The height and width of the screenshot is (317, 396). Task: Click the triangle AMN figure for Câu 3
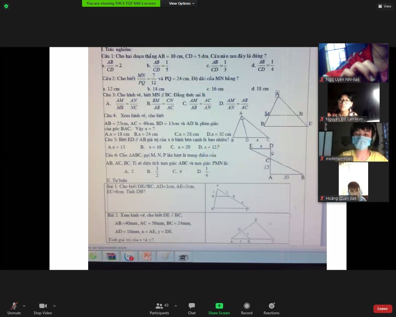tap(287, 109)
